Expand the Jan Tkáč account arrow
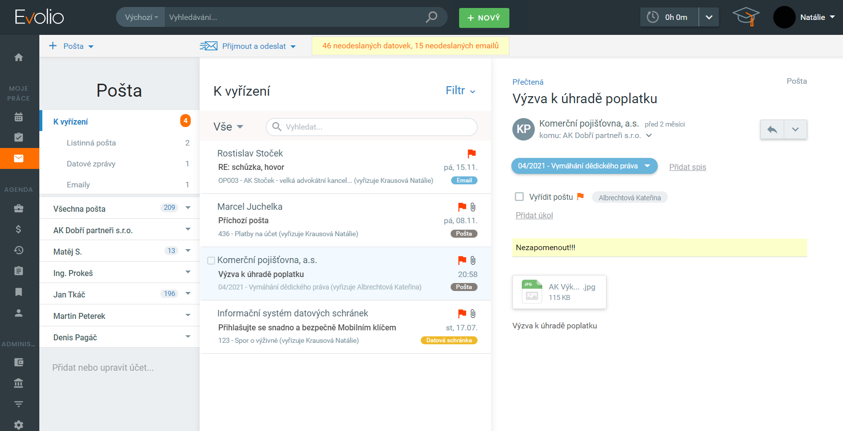The width and height of the screenshot is (843, 431). coord(188,293)
